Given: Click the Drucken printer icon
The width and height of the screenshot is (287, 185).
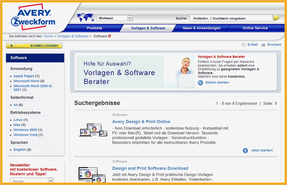Looking at the screenshot, I should click(263, 44).
